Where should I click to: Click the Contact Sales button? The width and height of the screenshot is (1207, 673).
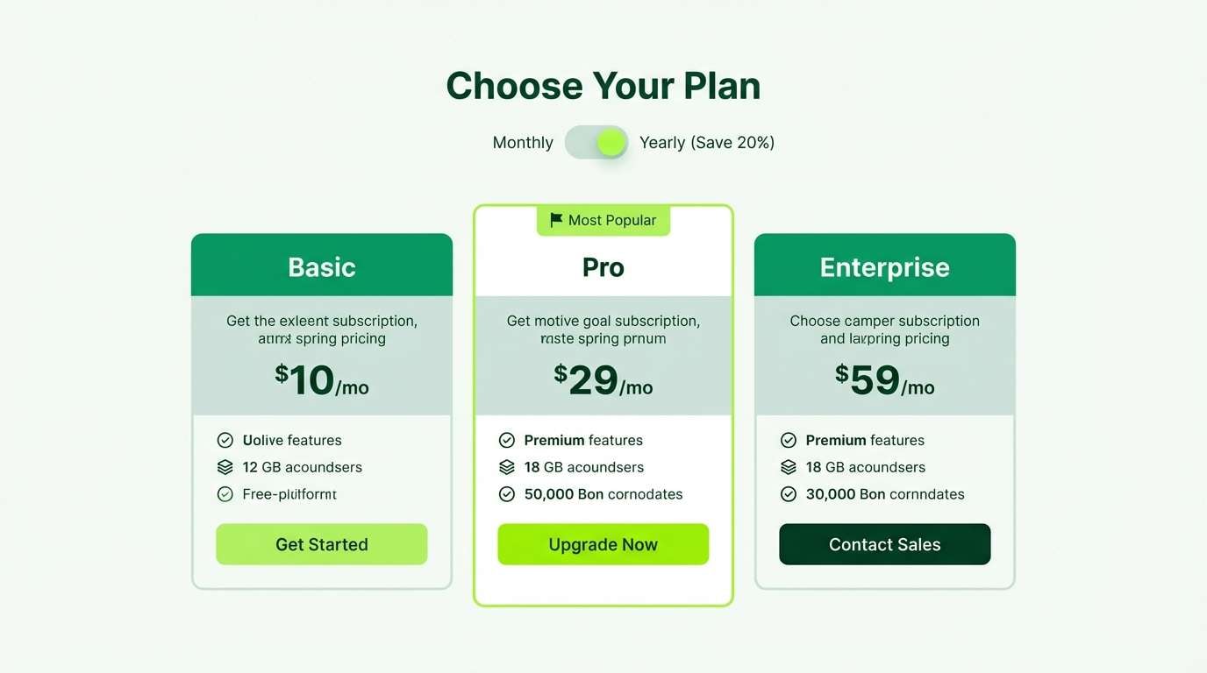click(884, 544)
